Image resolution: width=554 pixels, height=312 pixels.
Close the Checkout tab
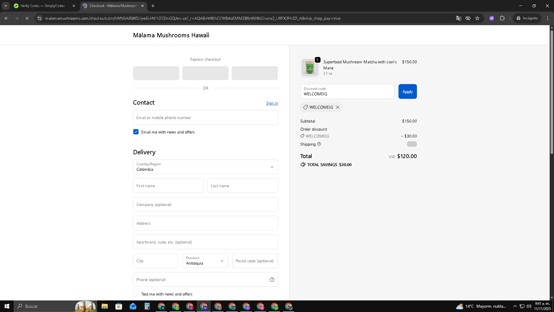[143, 6]
